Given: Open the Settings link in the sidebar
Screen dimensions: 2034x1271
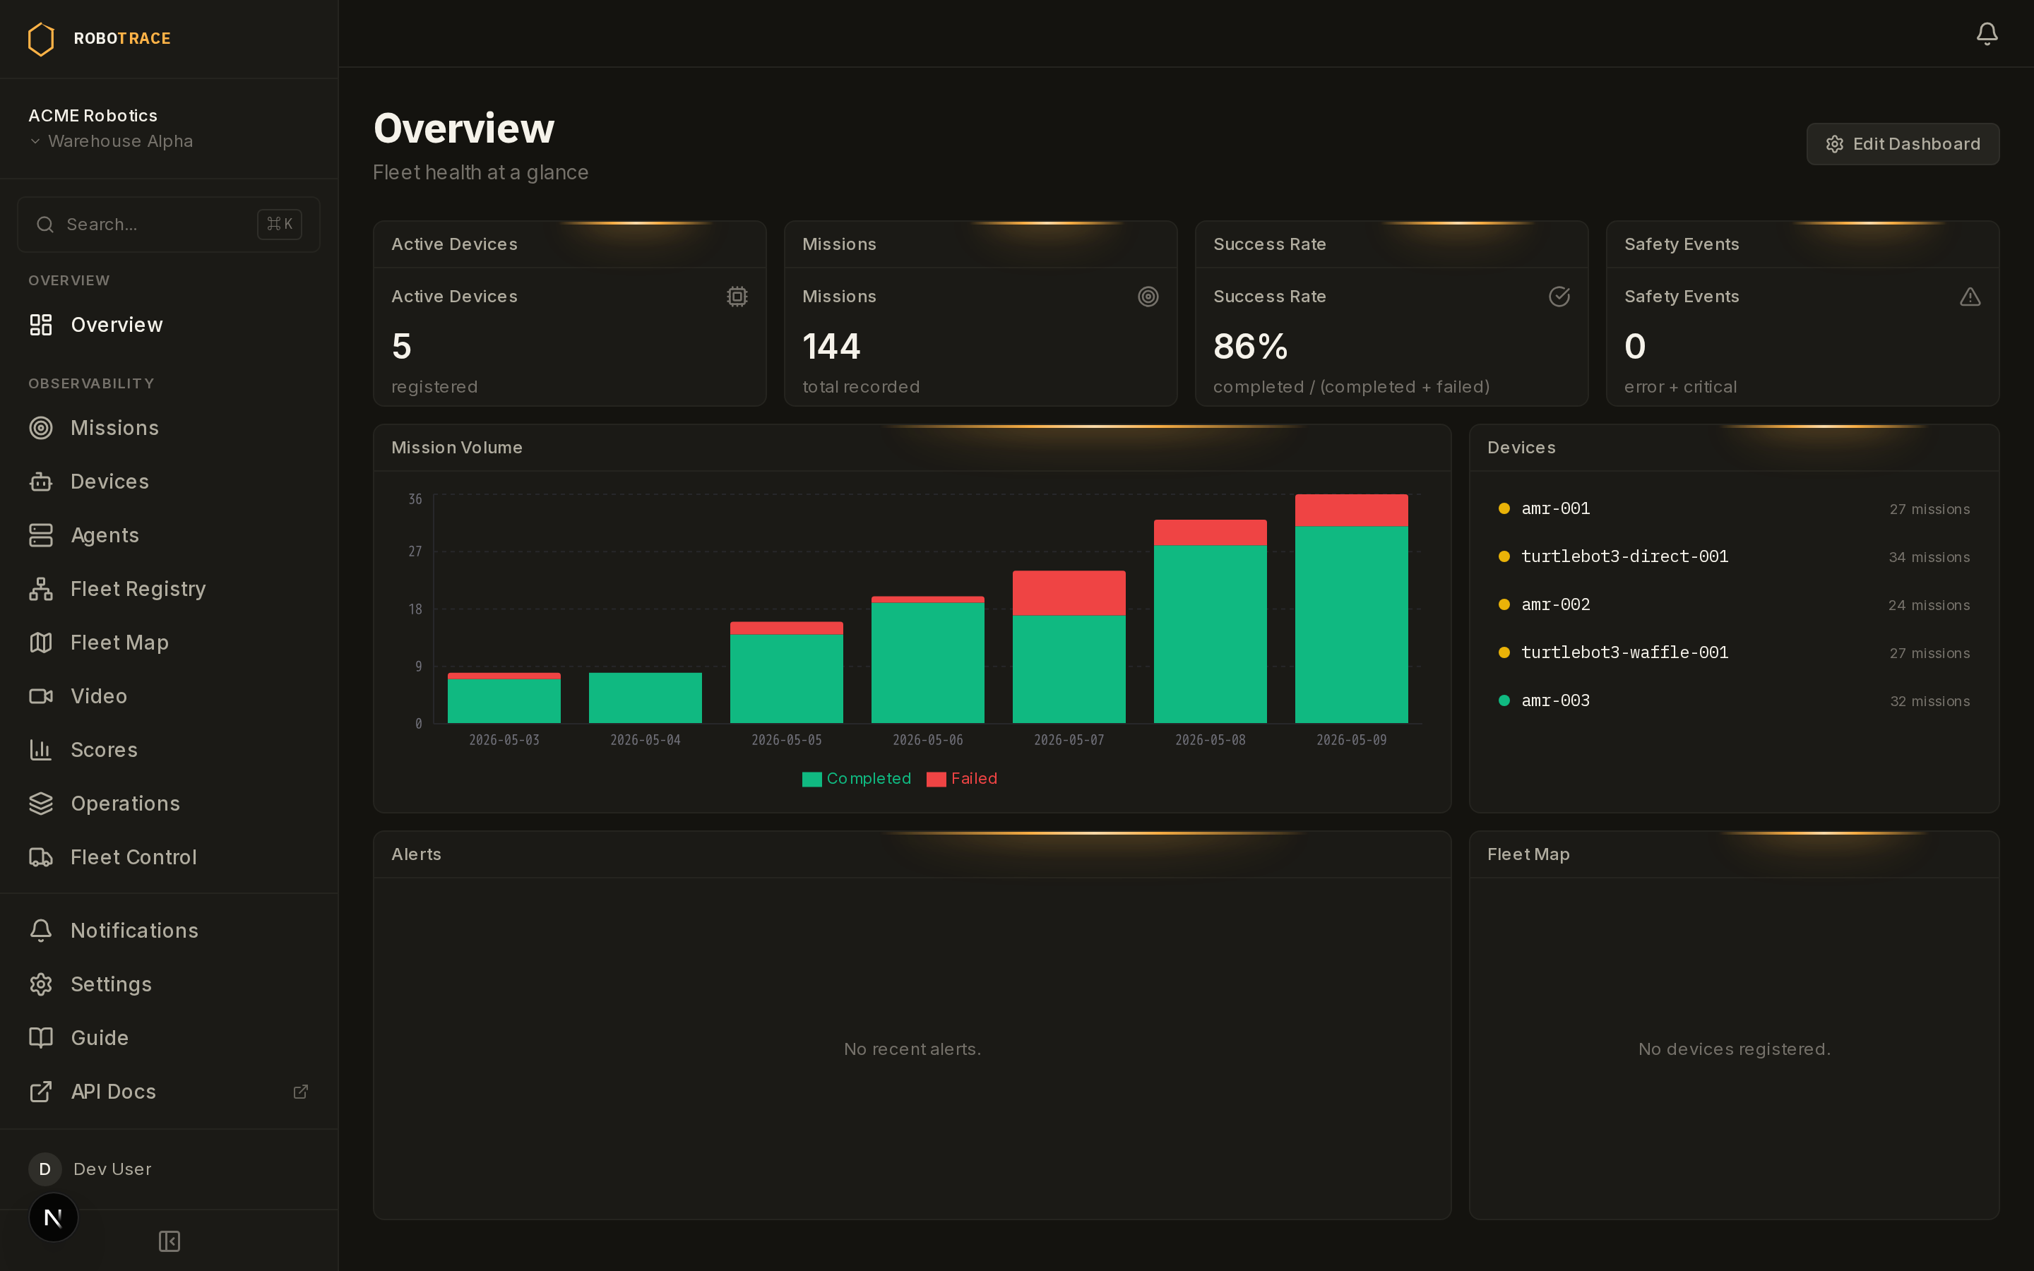Looking at the screenshot, I should [x=168, y=984].
